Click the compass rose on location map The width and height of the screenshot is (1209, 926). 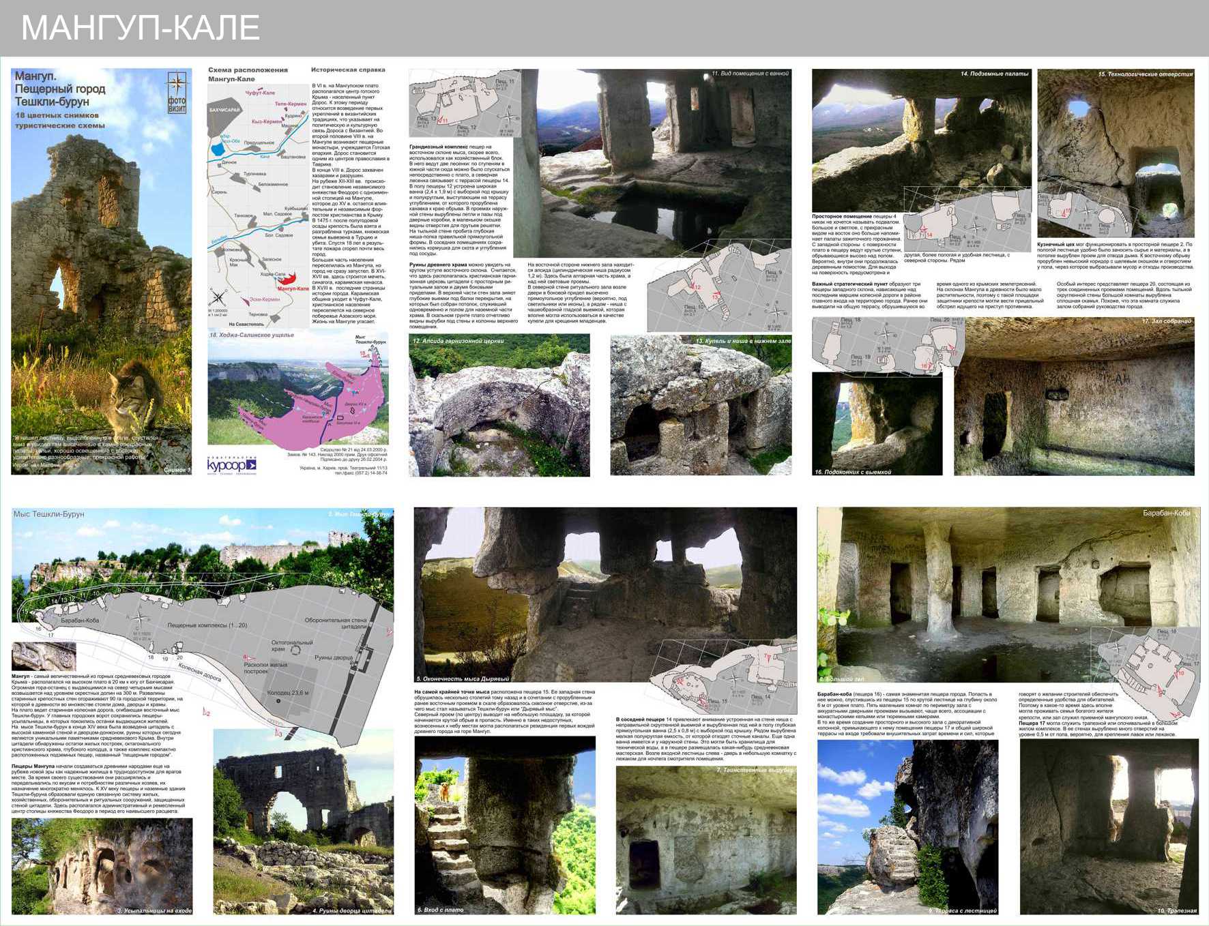click(x=218, y=297)
